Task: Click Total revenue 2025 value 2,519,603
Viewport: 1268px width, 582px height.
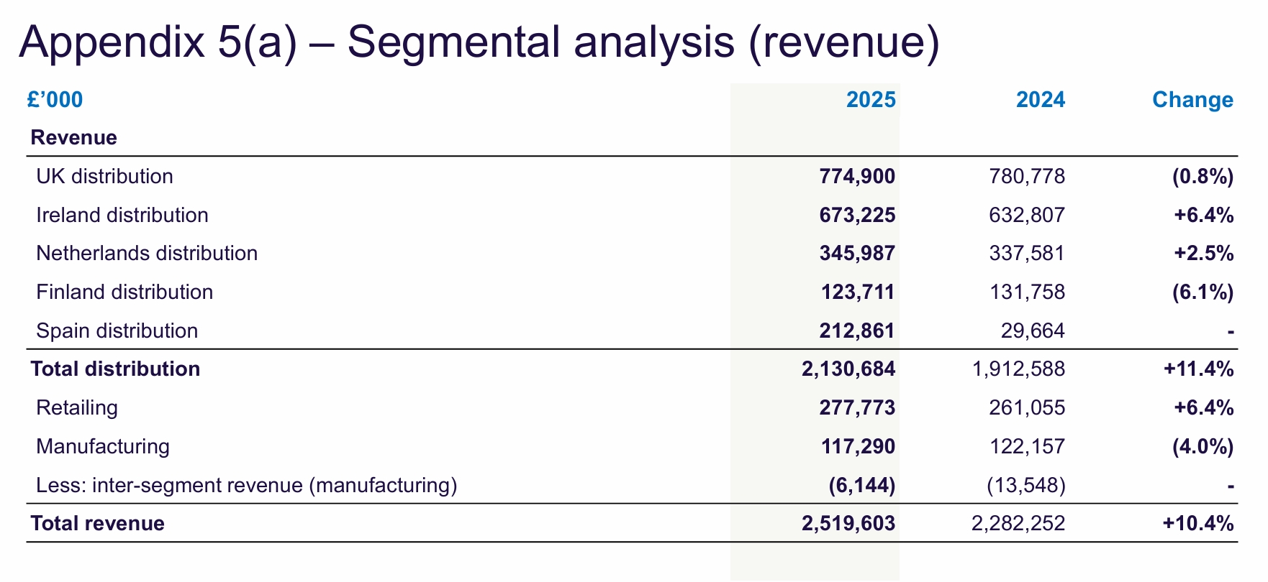Action: [x=848, y=524]
